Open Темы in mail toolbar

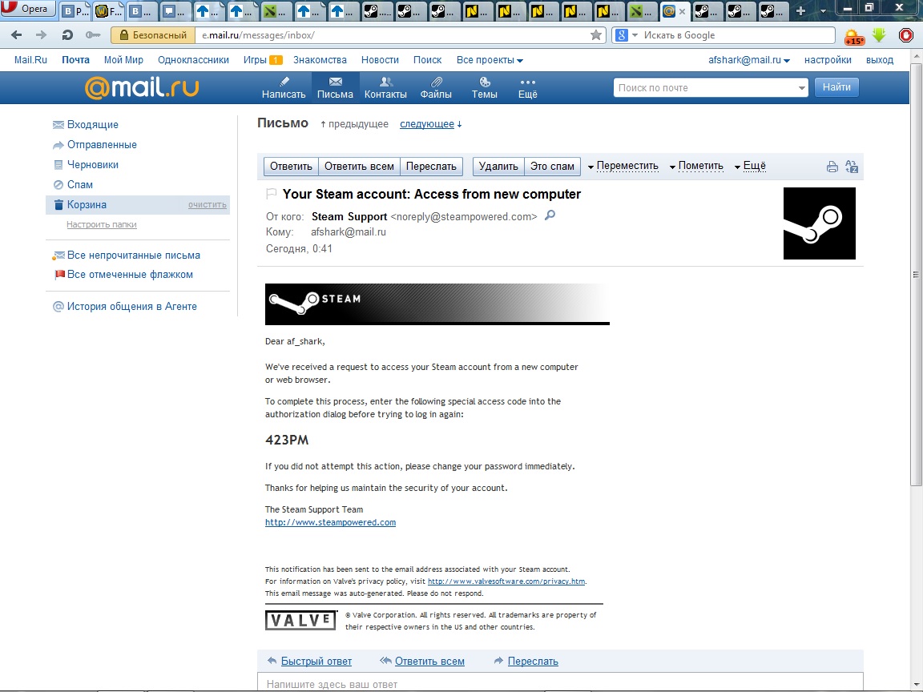[485, 87]
